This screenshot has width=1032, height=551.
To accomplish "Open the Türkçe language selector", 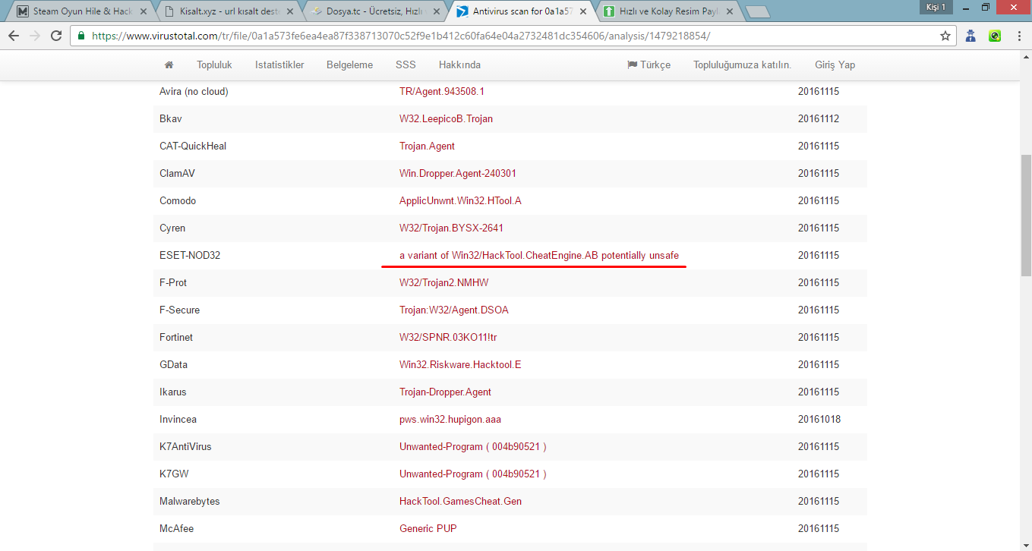I will point(649,65).
